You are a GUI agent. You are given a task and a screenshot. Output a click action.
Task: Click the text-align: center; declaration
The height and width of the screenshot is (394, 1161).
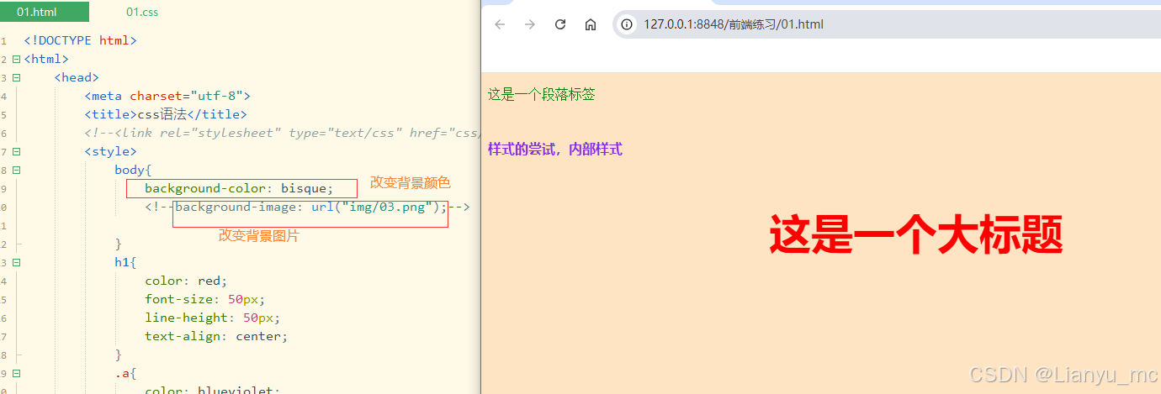click(216, 336)
